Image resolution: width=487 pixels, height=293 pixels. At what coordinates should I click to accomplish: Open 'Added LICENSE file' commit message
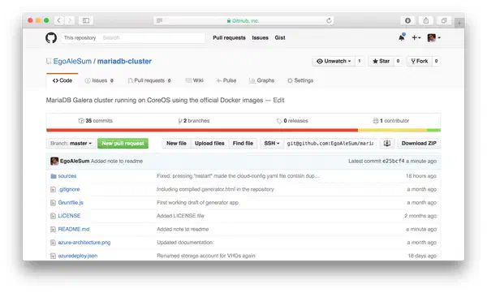[180, 216]
